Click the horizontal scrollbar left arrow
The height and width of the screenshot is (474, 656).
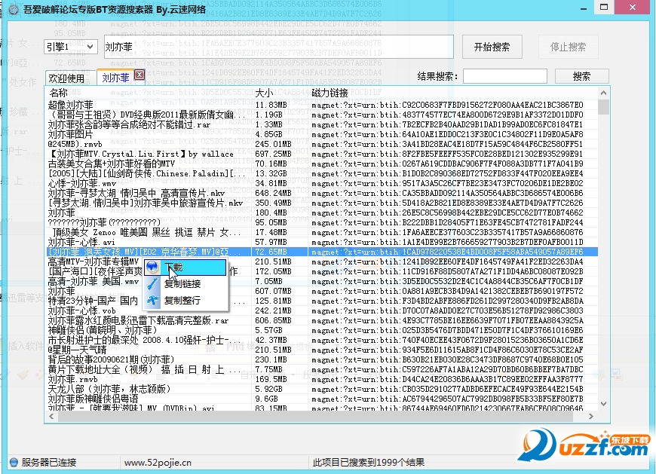[51, 416]
